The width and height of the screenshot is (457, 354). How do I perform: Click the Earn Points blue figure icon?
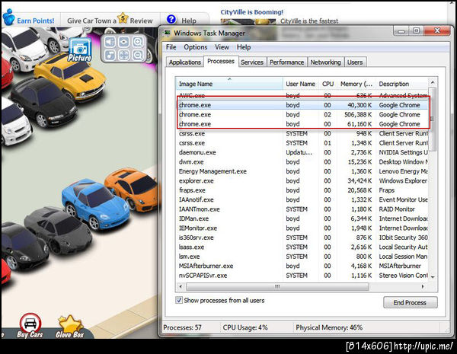(8, 17)
